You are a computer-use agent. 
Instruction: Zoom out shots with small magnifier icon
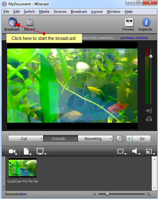click(94, 194)
